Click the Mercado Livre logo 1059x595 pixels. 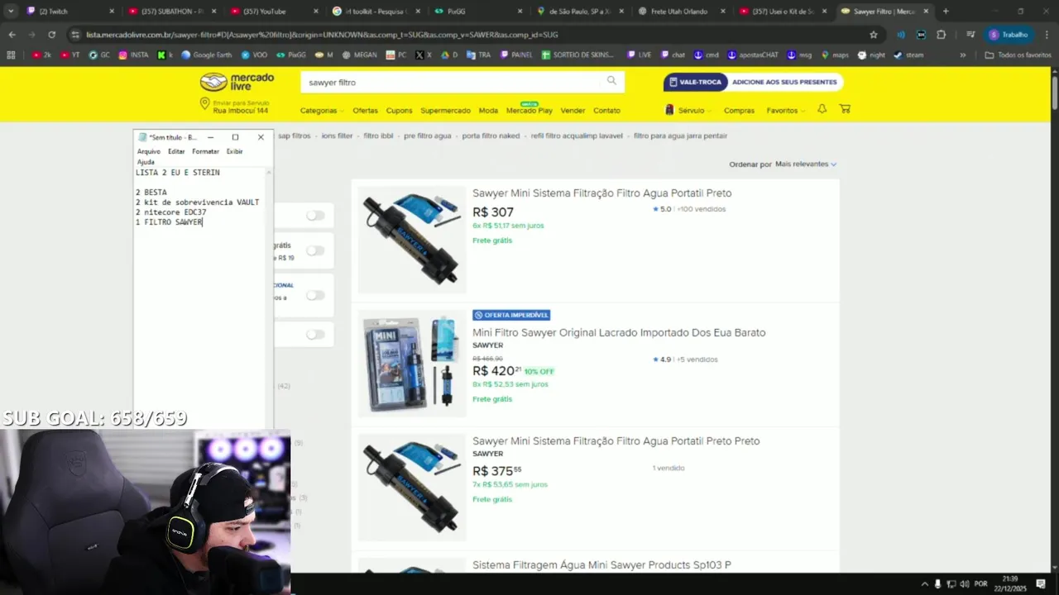click(237, 82)
